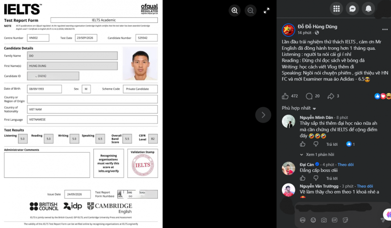Click the Test Date 23/SEP/2026 field
Viewport: 391px width, 228px height.
click(x=86, y=38)
